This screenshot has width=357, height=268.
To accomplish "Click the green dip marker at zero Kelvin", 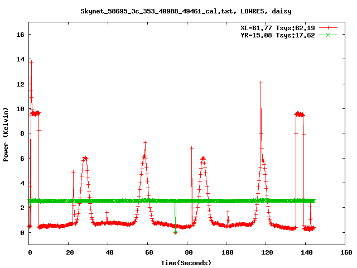I will pos(175,232).
